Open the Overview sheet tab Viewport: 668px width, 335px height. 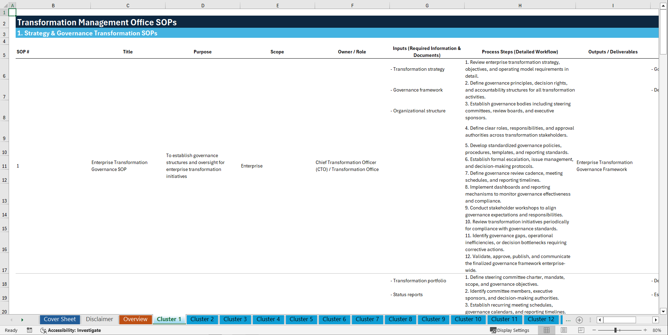coord(135,319)
